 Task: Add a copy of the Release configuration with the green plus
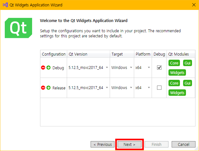[x=49, y=88]
